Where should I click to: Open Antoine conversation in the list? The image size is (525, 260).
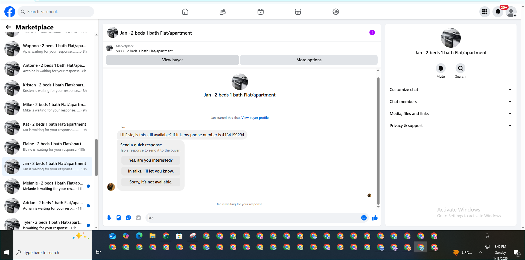[47, 68]
